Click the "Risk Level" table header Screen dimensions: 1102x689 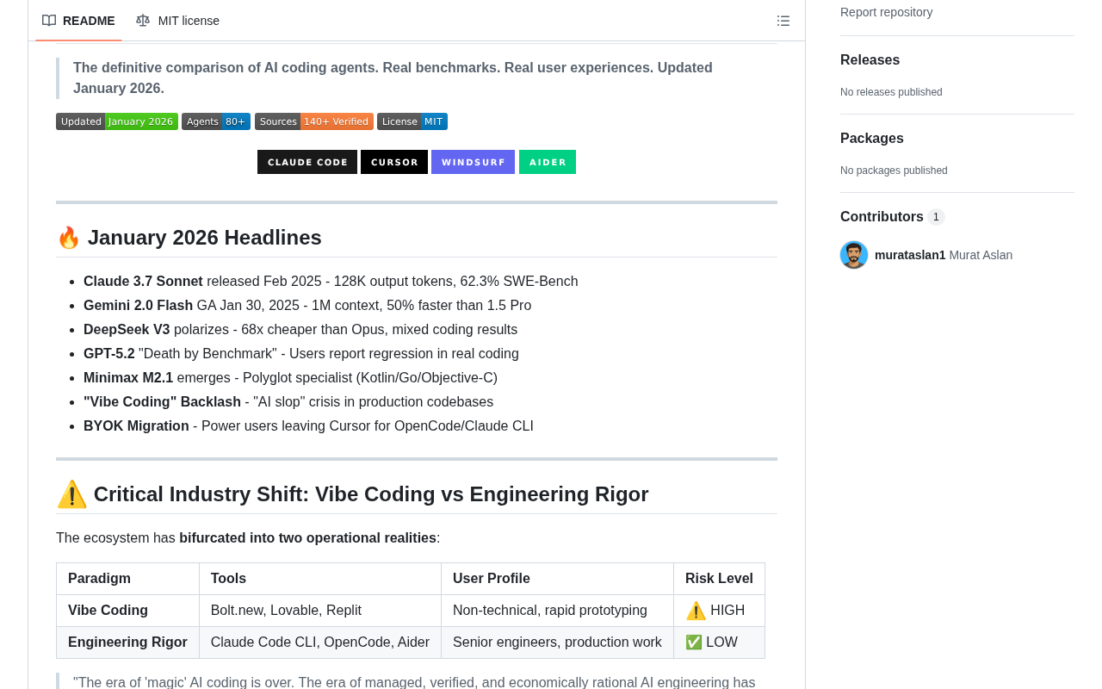[720, 579]
